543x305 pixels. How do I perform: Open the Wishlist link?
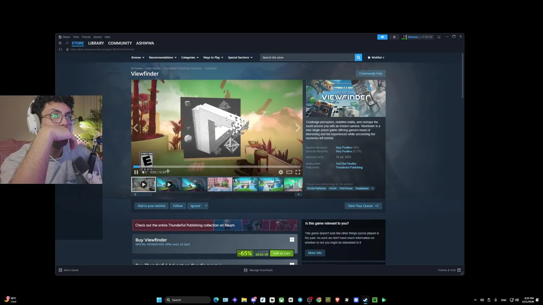tap(376, 57)
